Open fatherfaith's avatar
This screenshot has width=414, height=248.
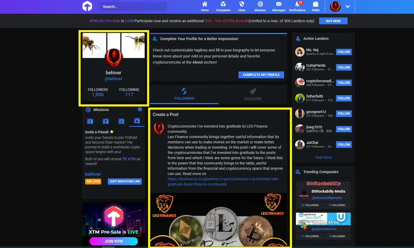pos(300,98)
